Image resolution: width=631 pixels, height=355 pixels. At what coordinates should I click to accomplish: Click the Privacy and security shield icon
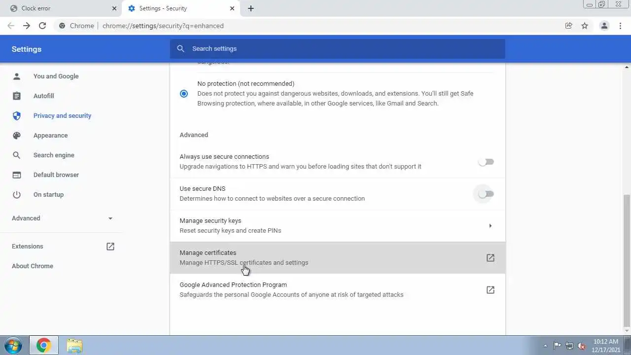tap(17, 115)
